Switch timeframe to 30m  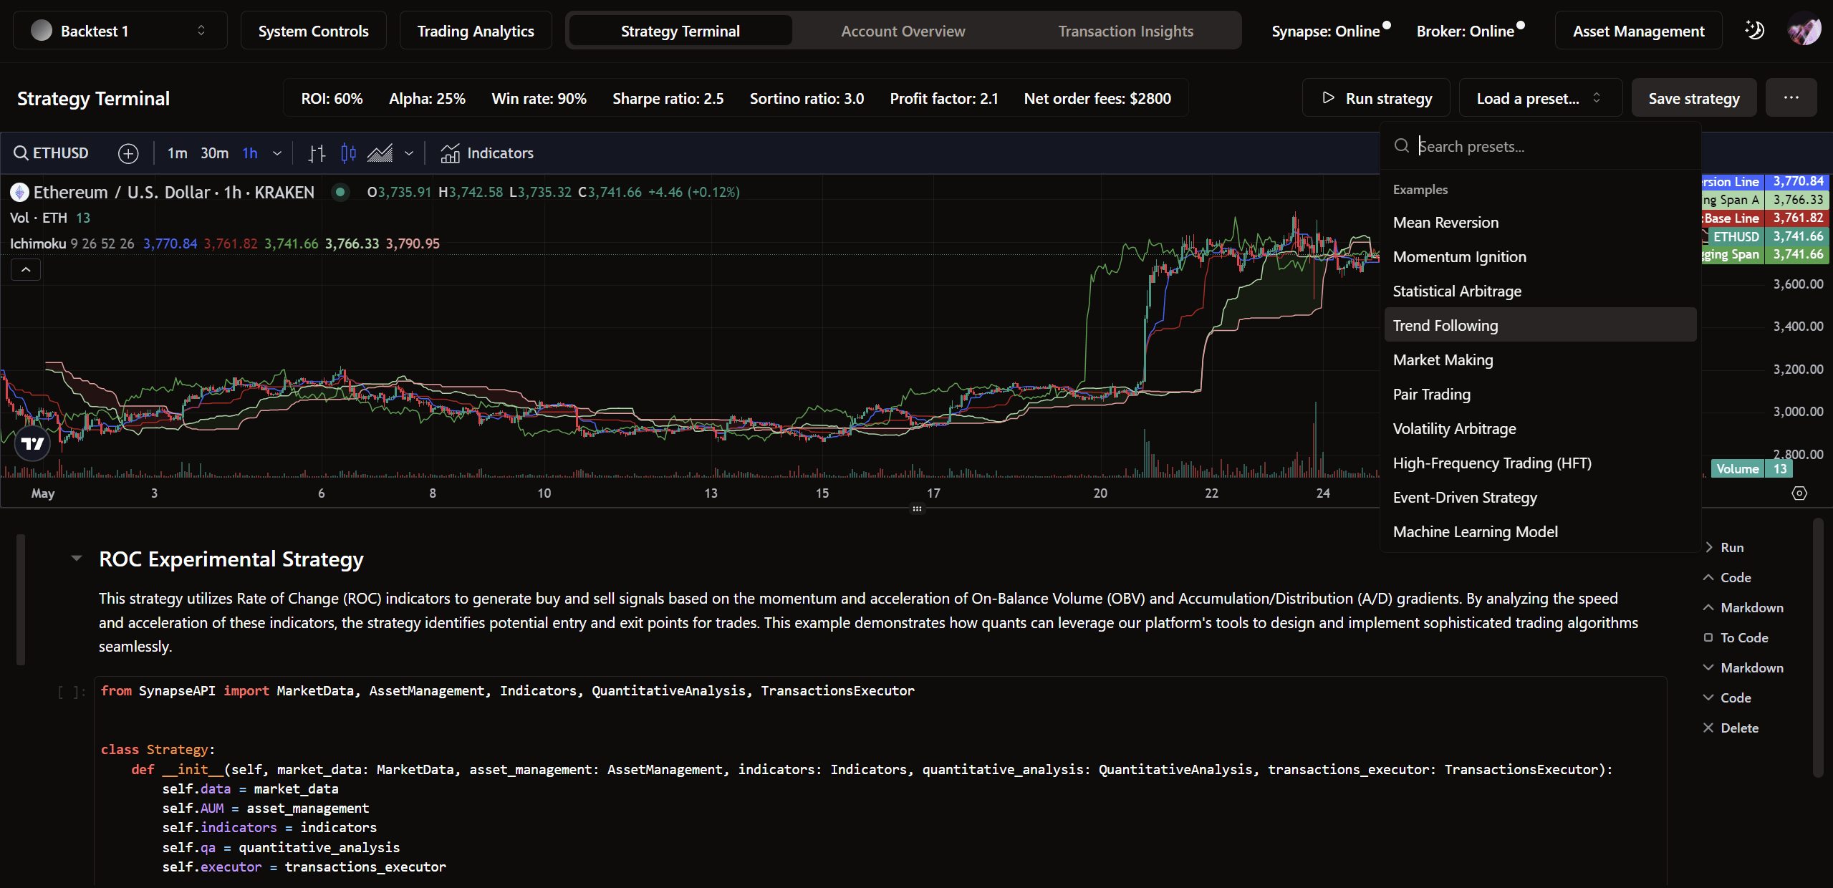214,153
